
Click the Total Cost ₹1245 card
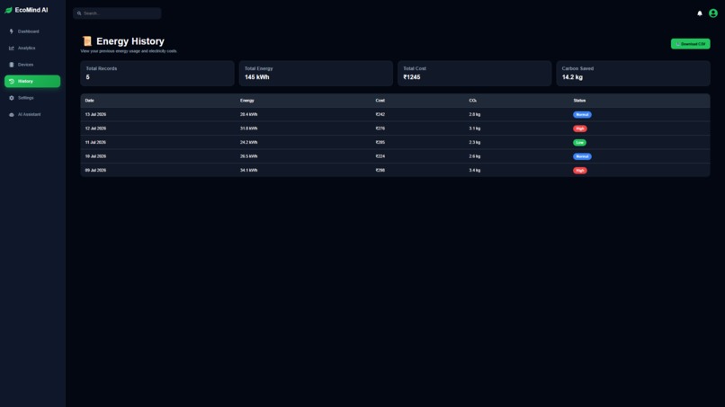click(x=474, y=73)
